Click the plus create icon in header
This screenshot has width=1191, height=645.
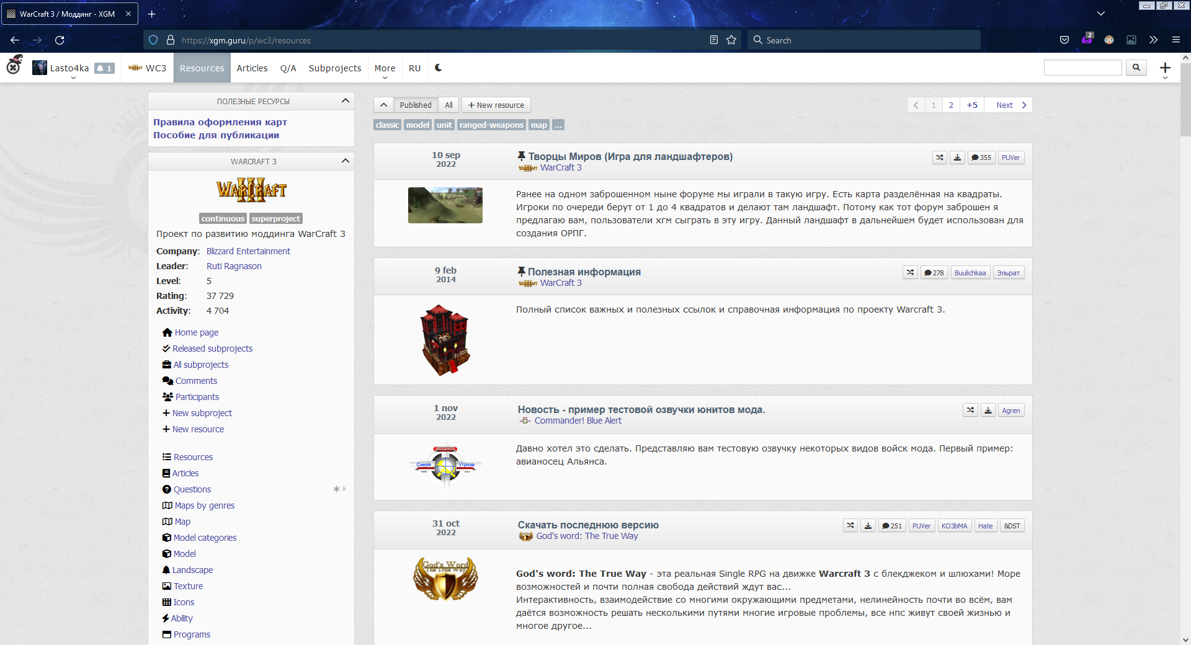point(1165,68)
